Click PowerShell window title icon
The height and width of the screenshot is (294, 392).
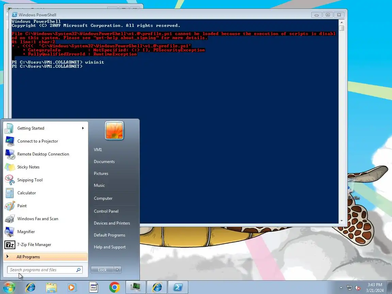15,15
